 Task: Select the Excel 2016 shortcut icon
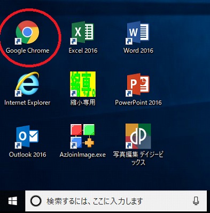(82, 32)
